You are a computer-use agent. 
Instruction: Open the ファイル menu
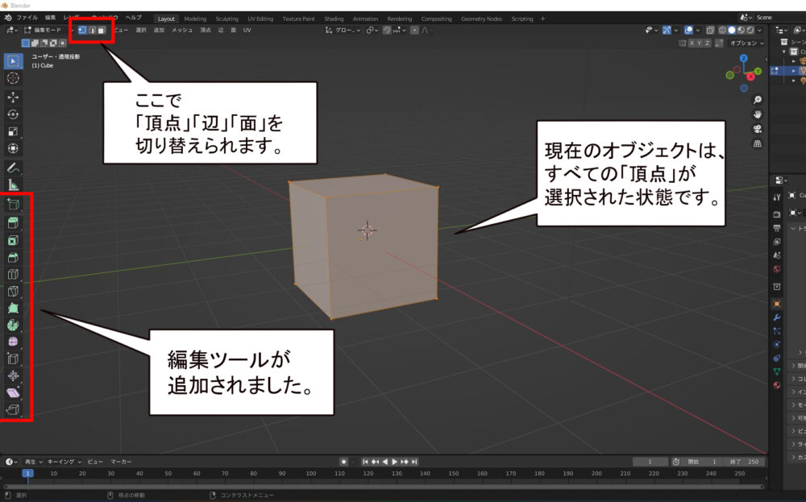click(x=27, y=18)
